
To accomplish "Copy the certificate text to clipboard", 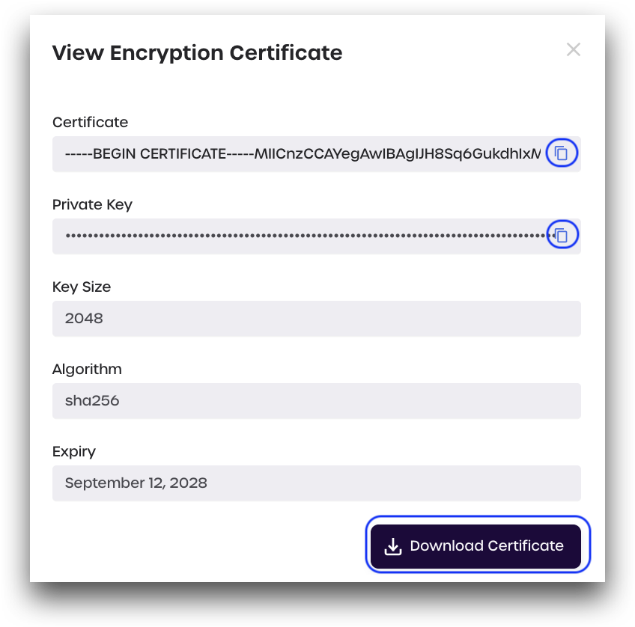I will pyautogui.click(x=562, y=154).
